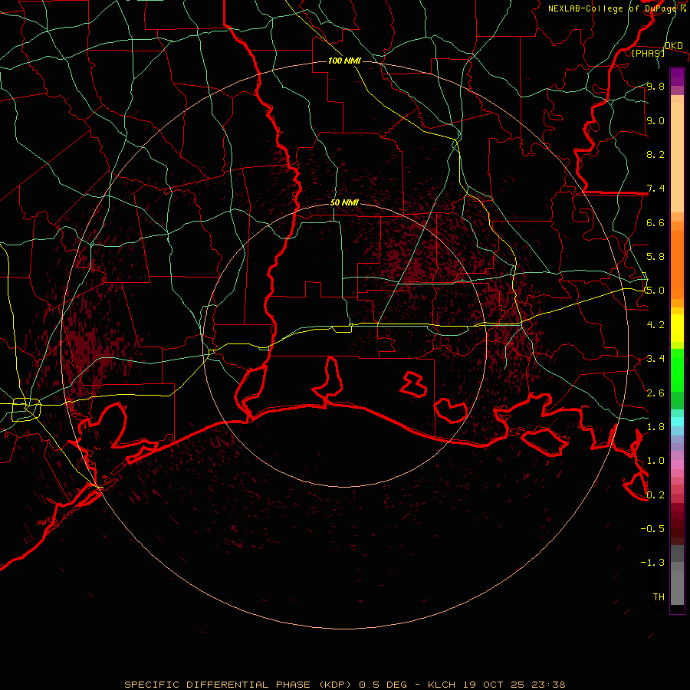The width and height of the screenshot is (690, 690).
Task: Click the -1.3 scale value
Action: tap(652, 563)
